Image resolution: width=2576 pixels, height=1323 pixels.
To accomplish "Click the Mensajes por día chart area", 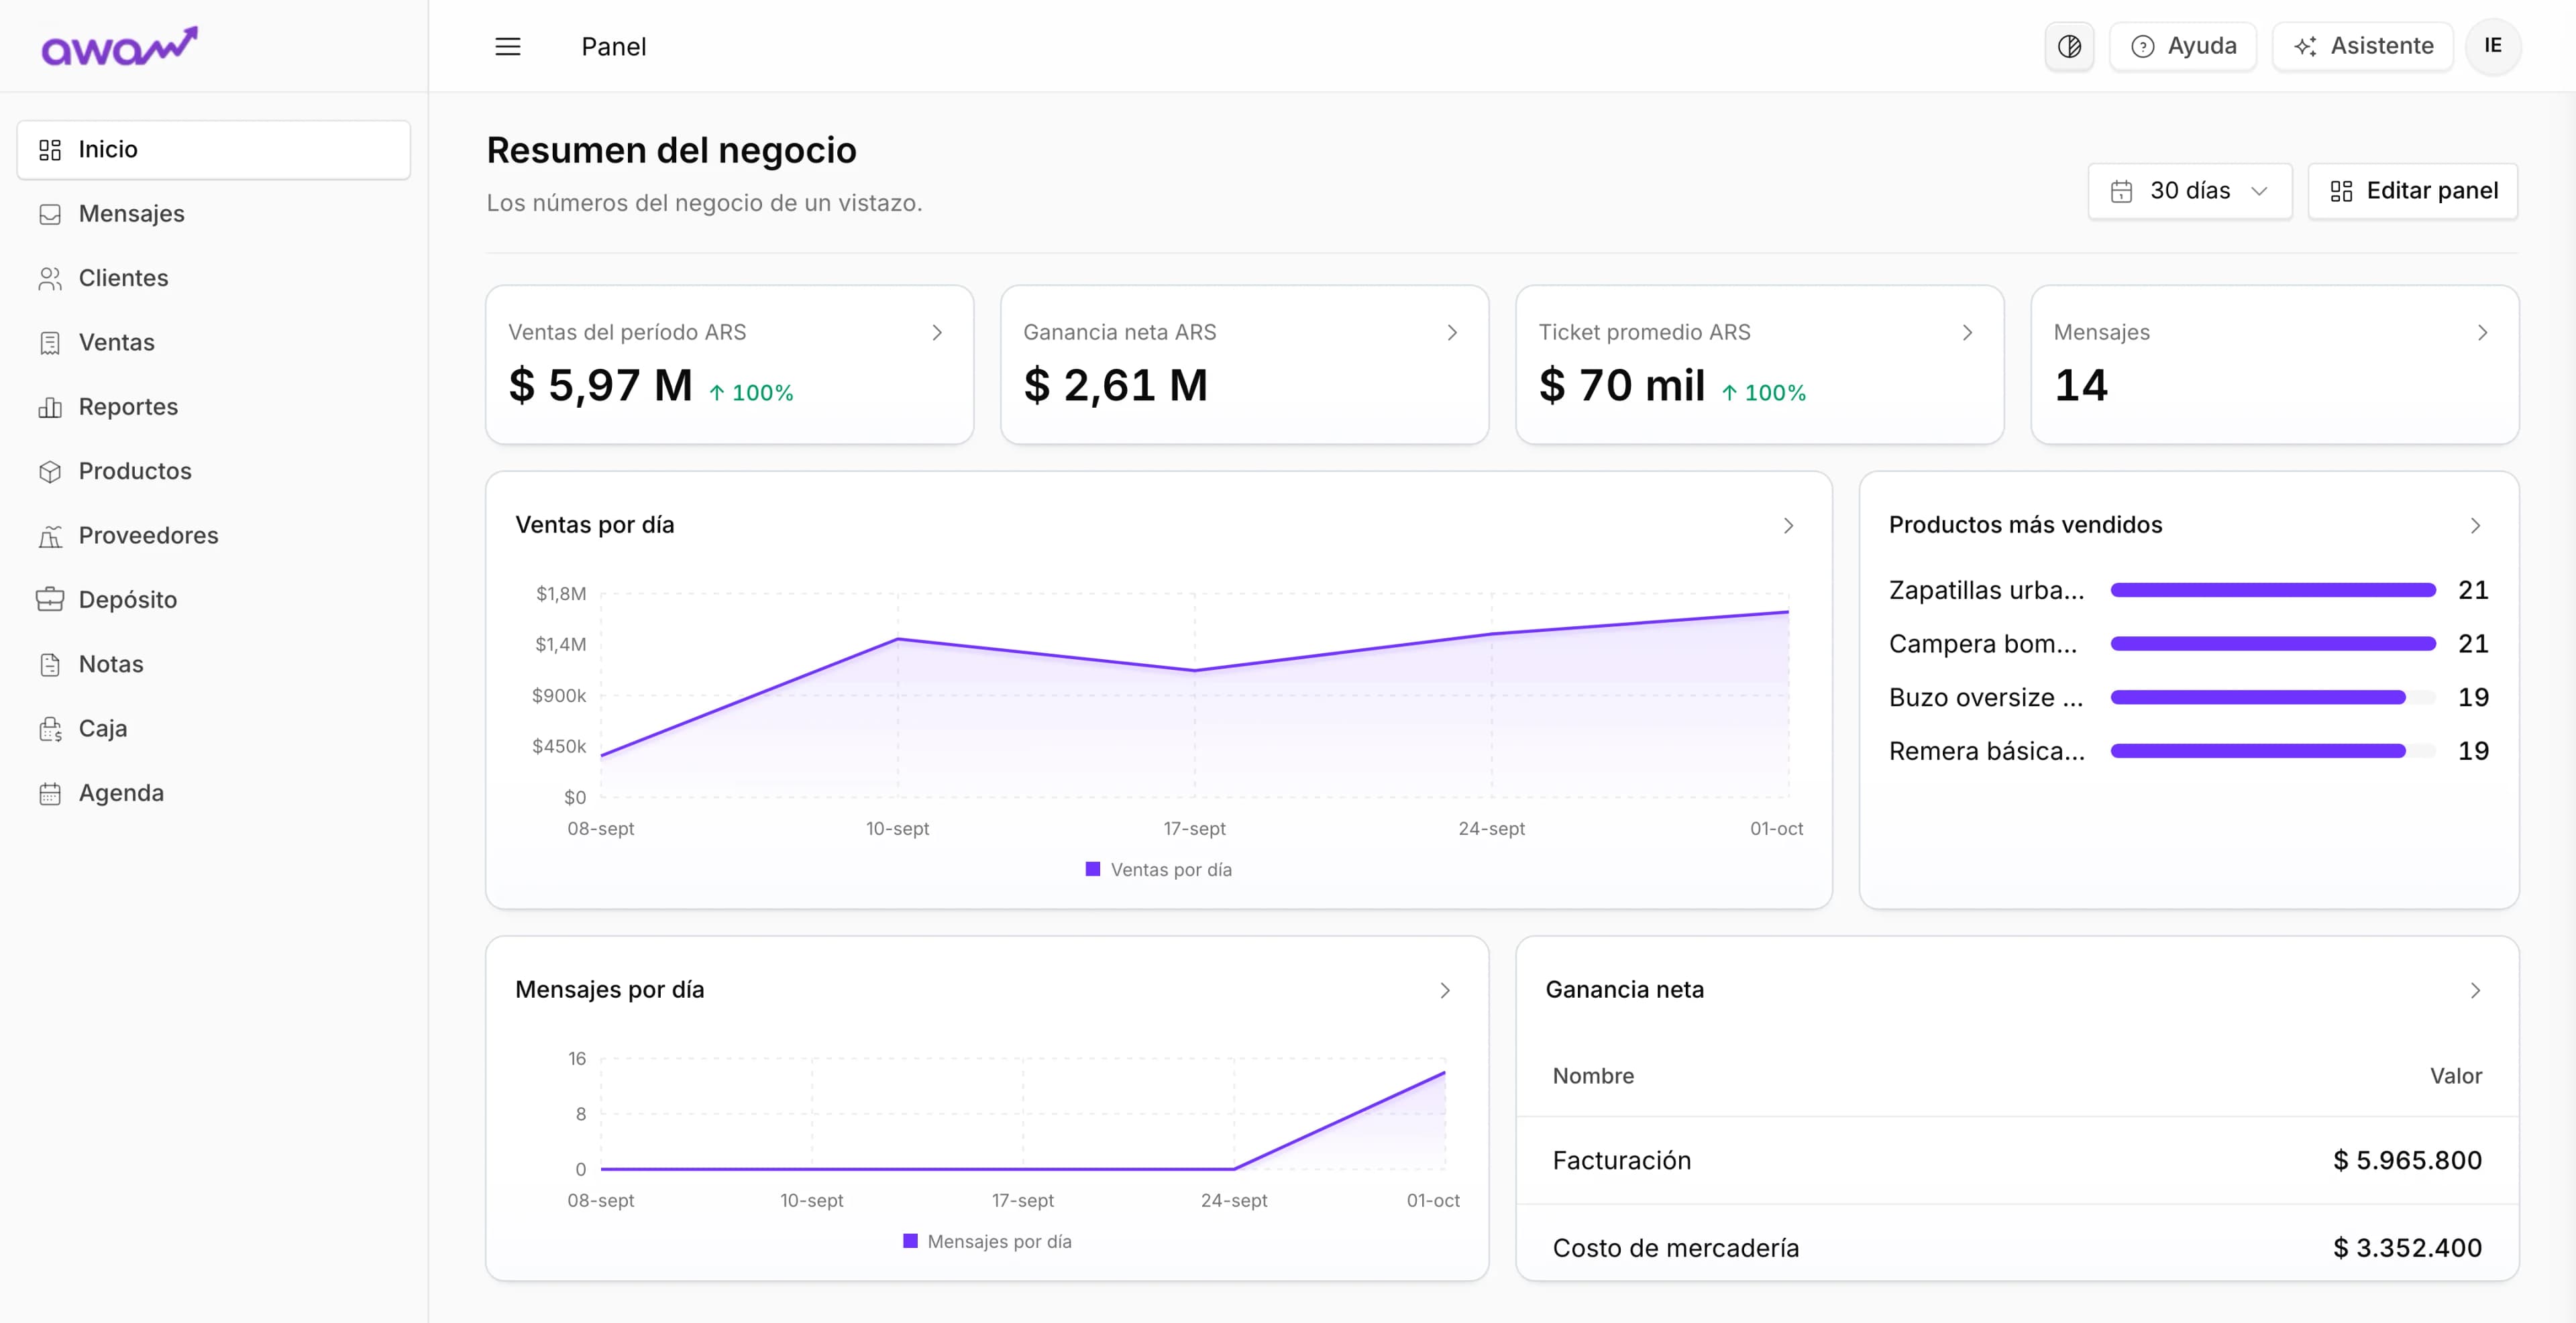I will click(1023, 1113).
